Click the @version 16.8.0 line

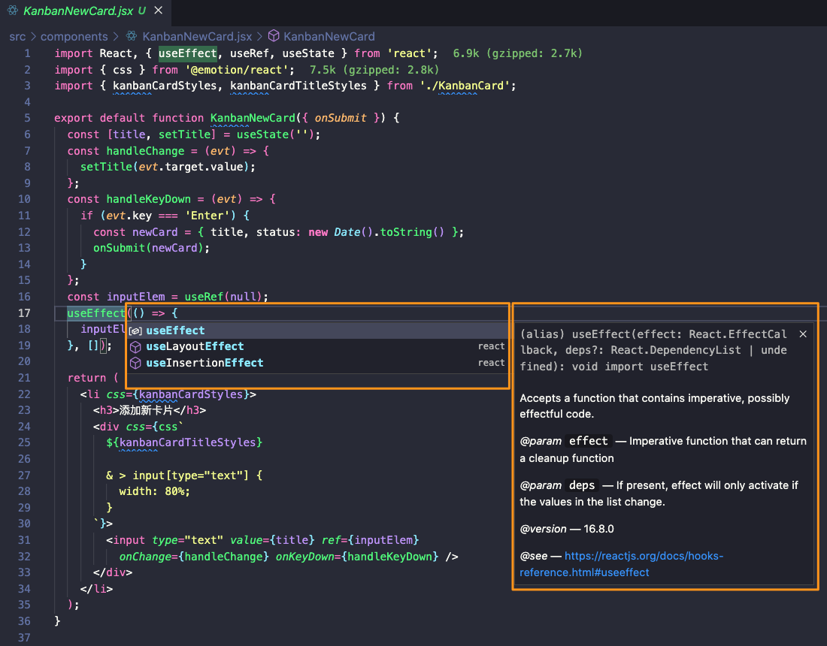click(x=566, y=529)
